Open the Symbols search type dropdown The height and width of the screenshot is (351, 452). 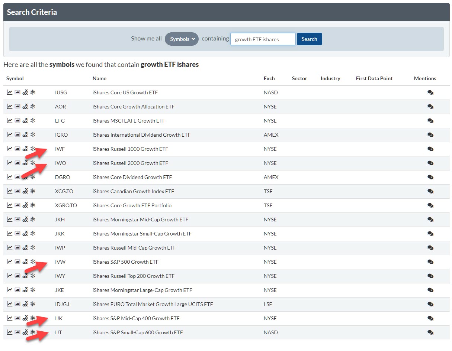[x=182, y=39]
